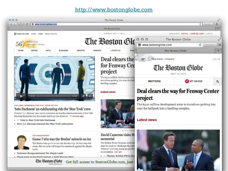Open the 'Into Darkness' Star Trek headline
The image size is (228, 171).
click(52, 109)
